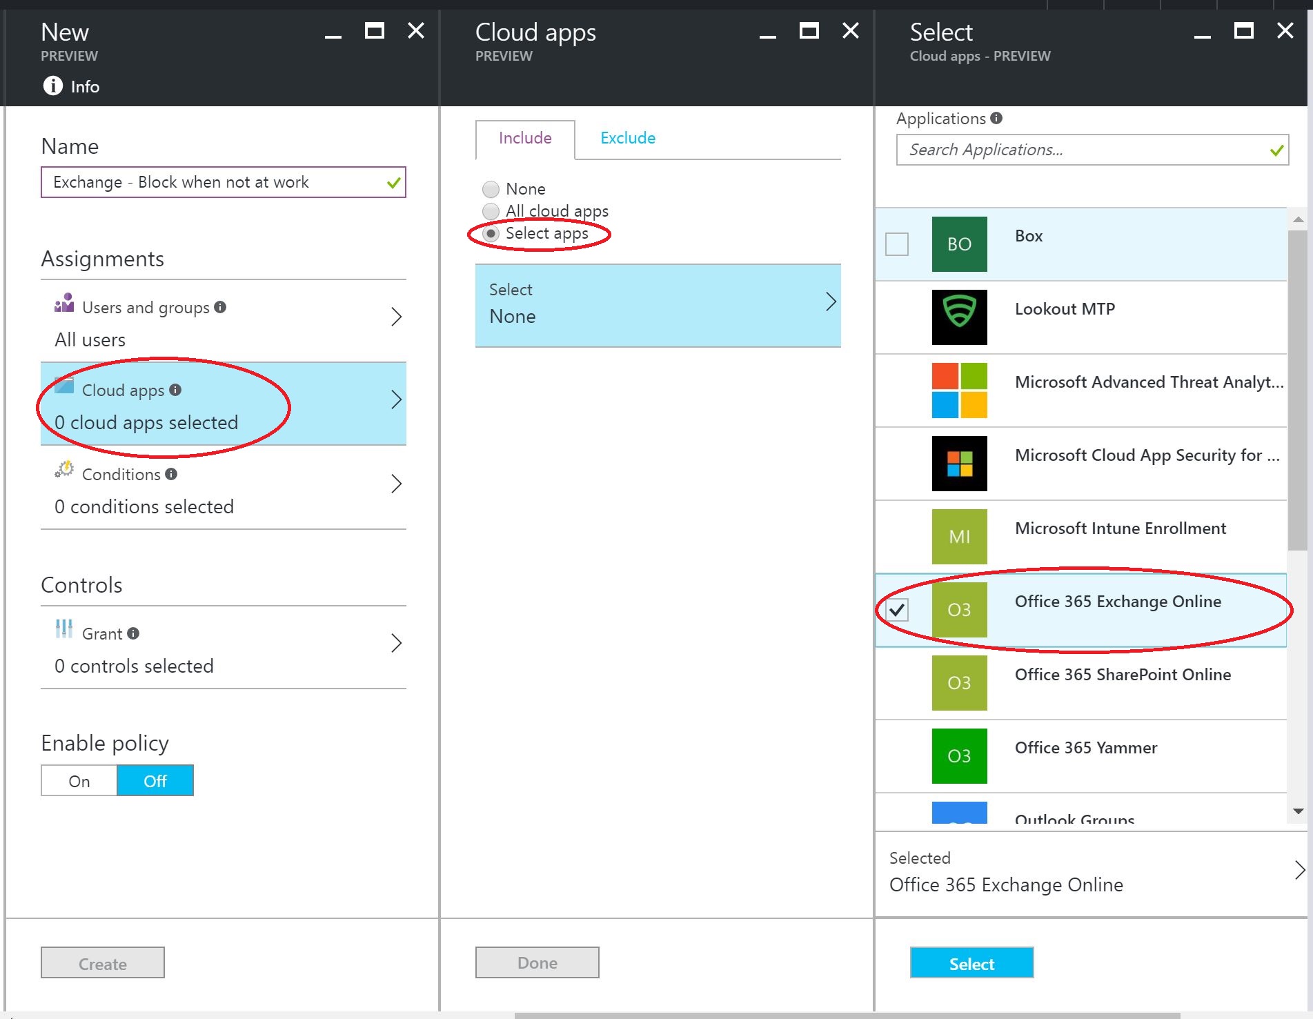Click info tooltip next to Applications label
1313x1019 pixels.
pos(996,118)
